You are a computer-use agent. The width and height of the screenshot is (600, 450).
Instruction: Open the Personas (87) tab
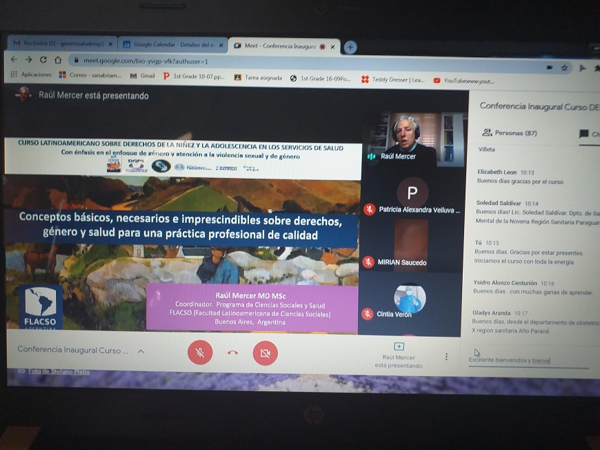(510, 133)
